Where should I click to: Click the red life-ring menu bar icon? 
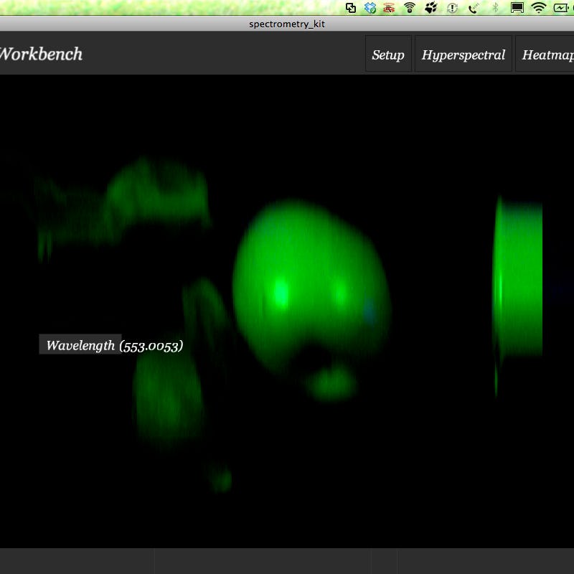(390, 8)
